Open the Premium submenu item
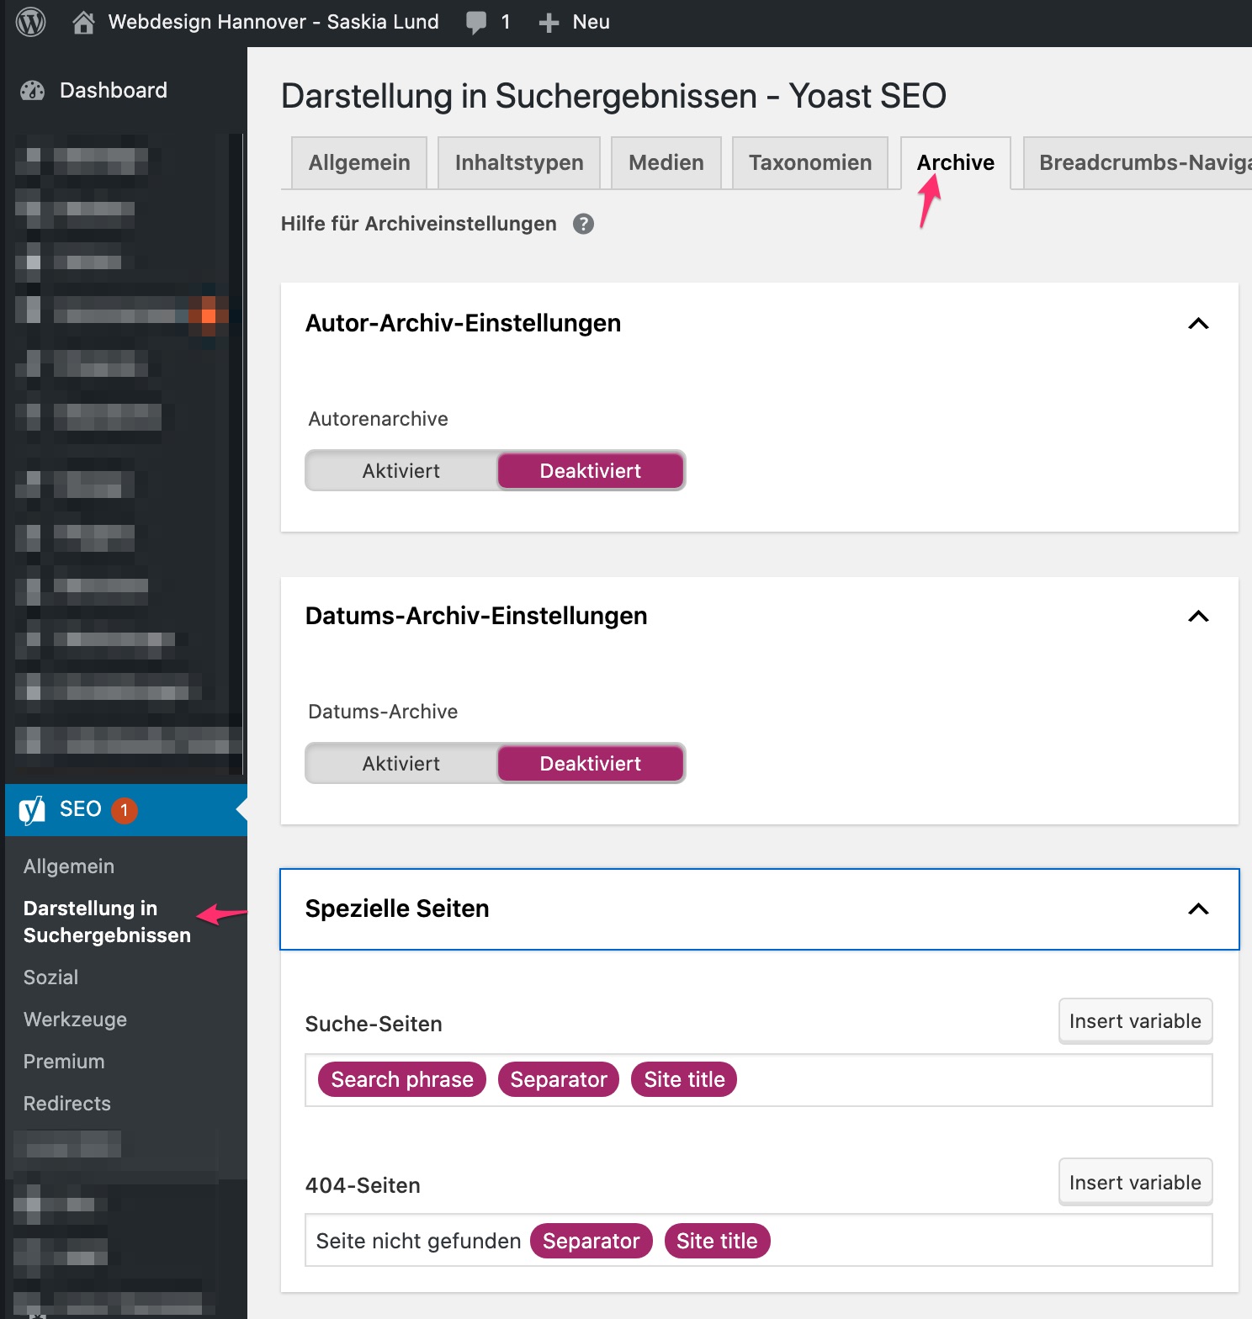 click(x=64, y=1062)
